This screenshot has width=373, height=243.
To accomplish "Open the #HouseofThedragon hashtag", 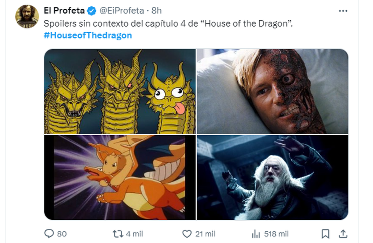I will tap(88, 35).
